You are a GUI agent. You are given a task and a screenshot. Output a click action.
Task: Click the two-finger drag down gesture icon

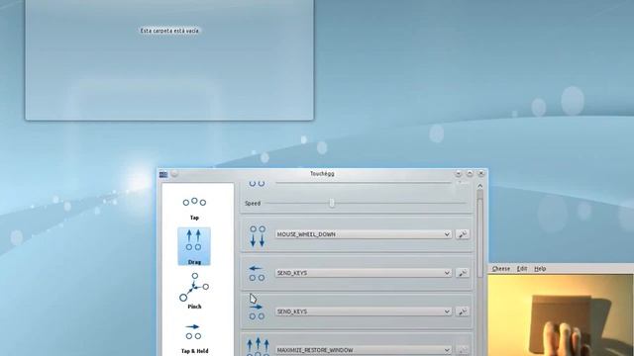tap(258, 235)
